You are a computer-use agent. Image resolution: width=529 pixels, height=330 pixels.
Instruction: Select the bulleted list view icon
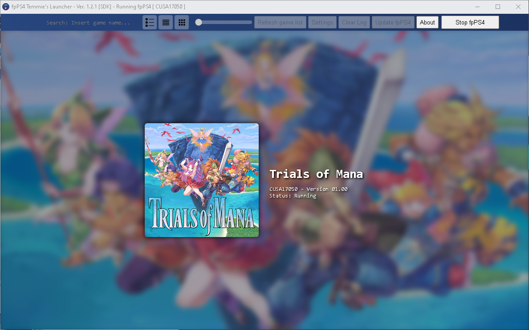150,22
